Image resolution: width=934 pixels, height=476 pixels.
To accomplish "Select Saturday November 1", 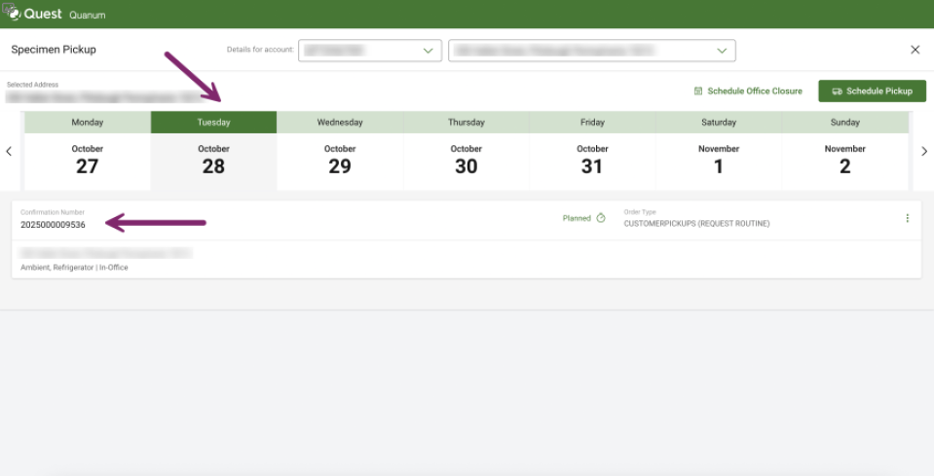I will point(719,159).
